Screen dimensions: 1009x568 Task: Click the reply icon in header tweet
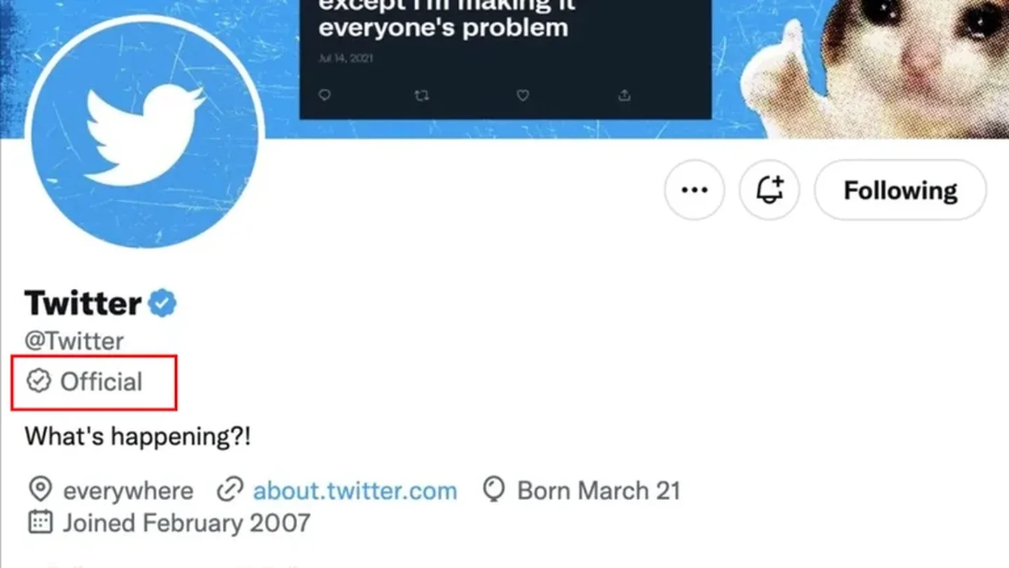324,95
